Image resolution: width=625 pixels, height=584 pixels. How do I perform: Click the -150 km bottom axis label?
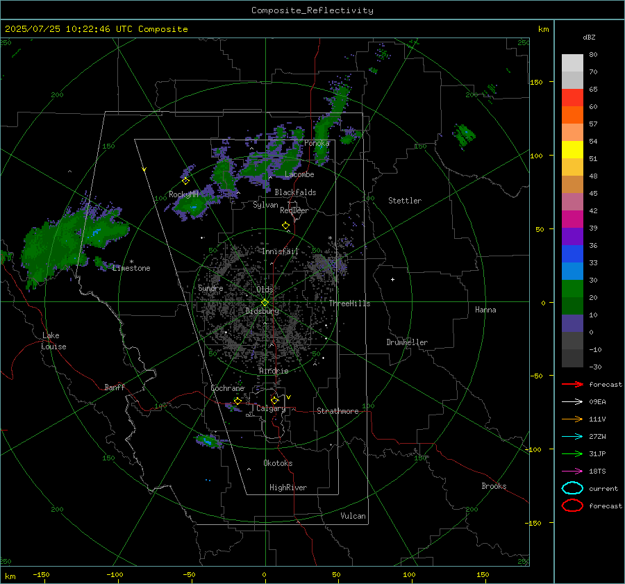point(41,575)
